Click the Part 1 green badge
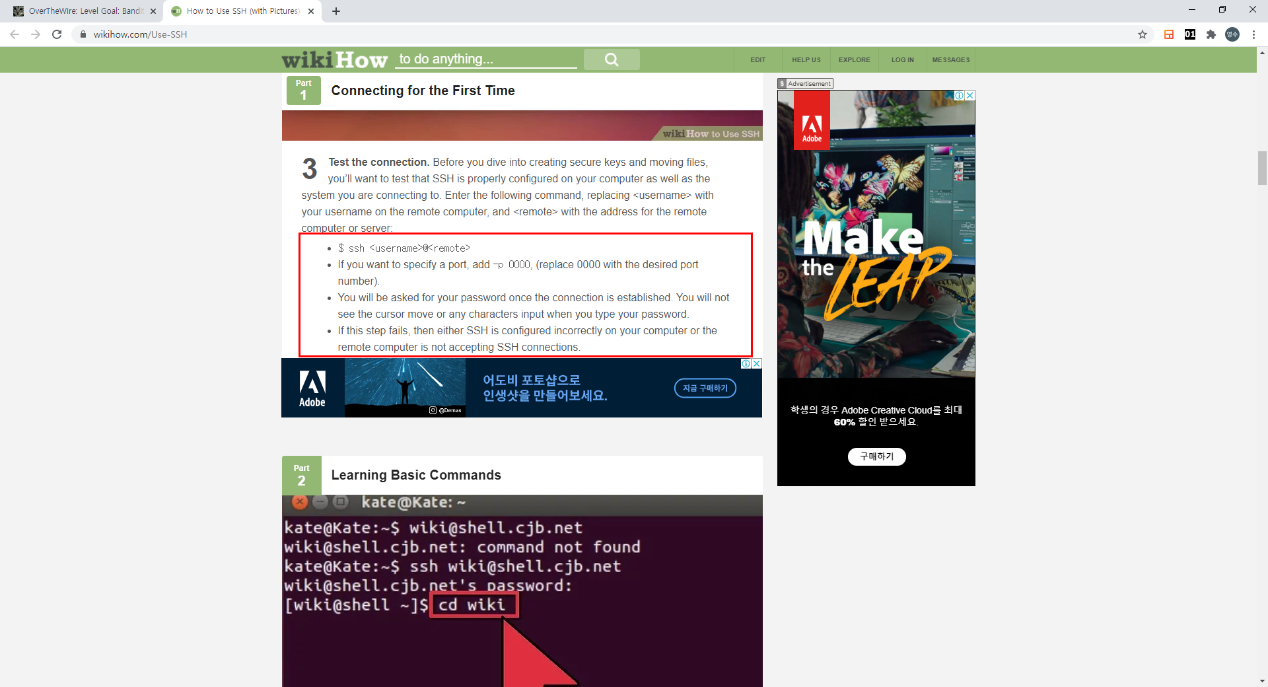Viewport: 1268px width, 687px height. coord(304,90)
